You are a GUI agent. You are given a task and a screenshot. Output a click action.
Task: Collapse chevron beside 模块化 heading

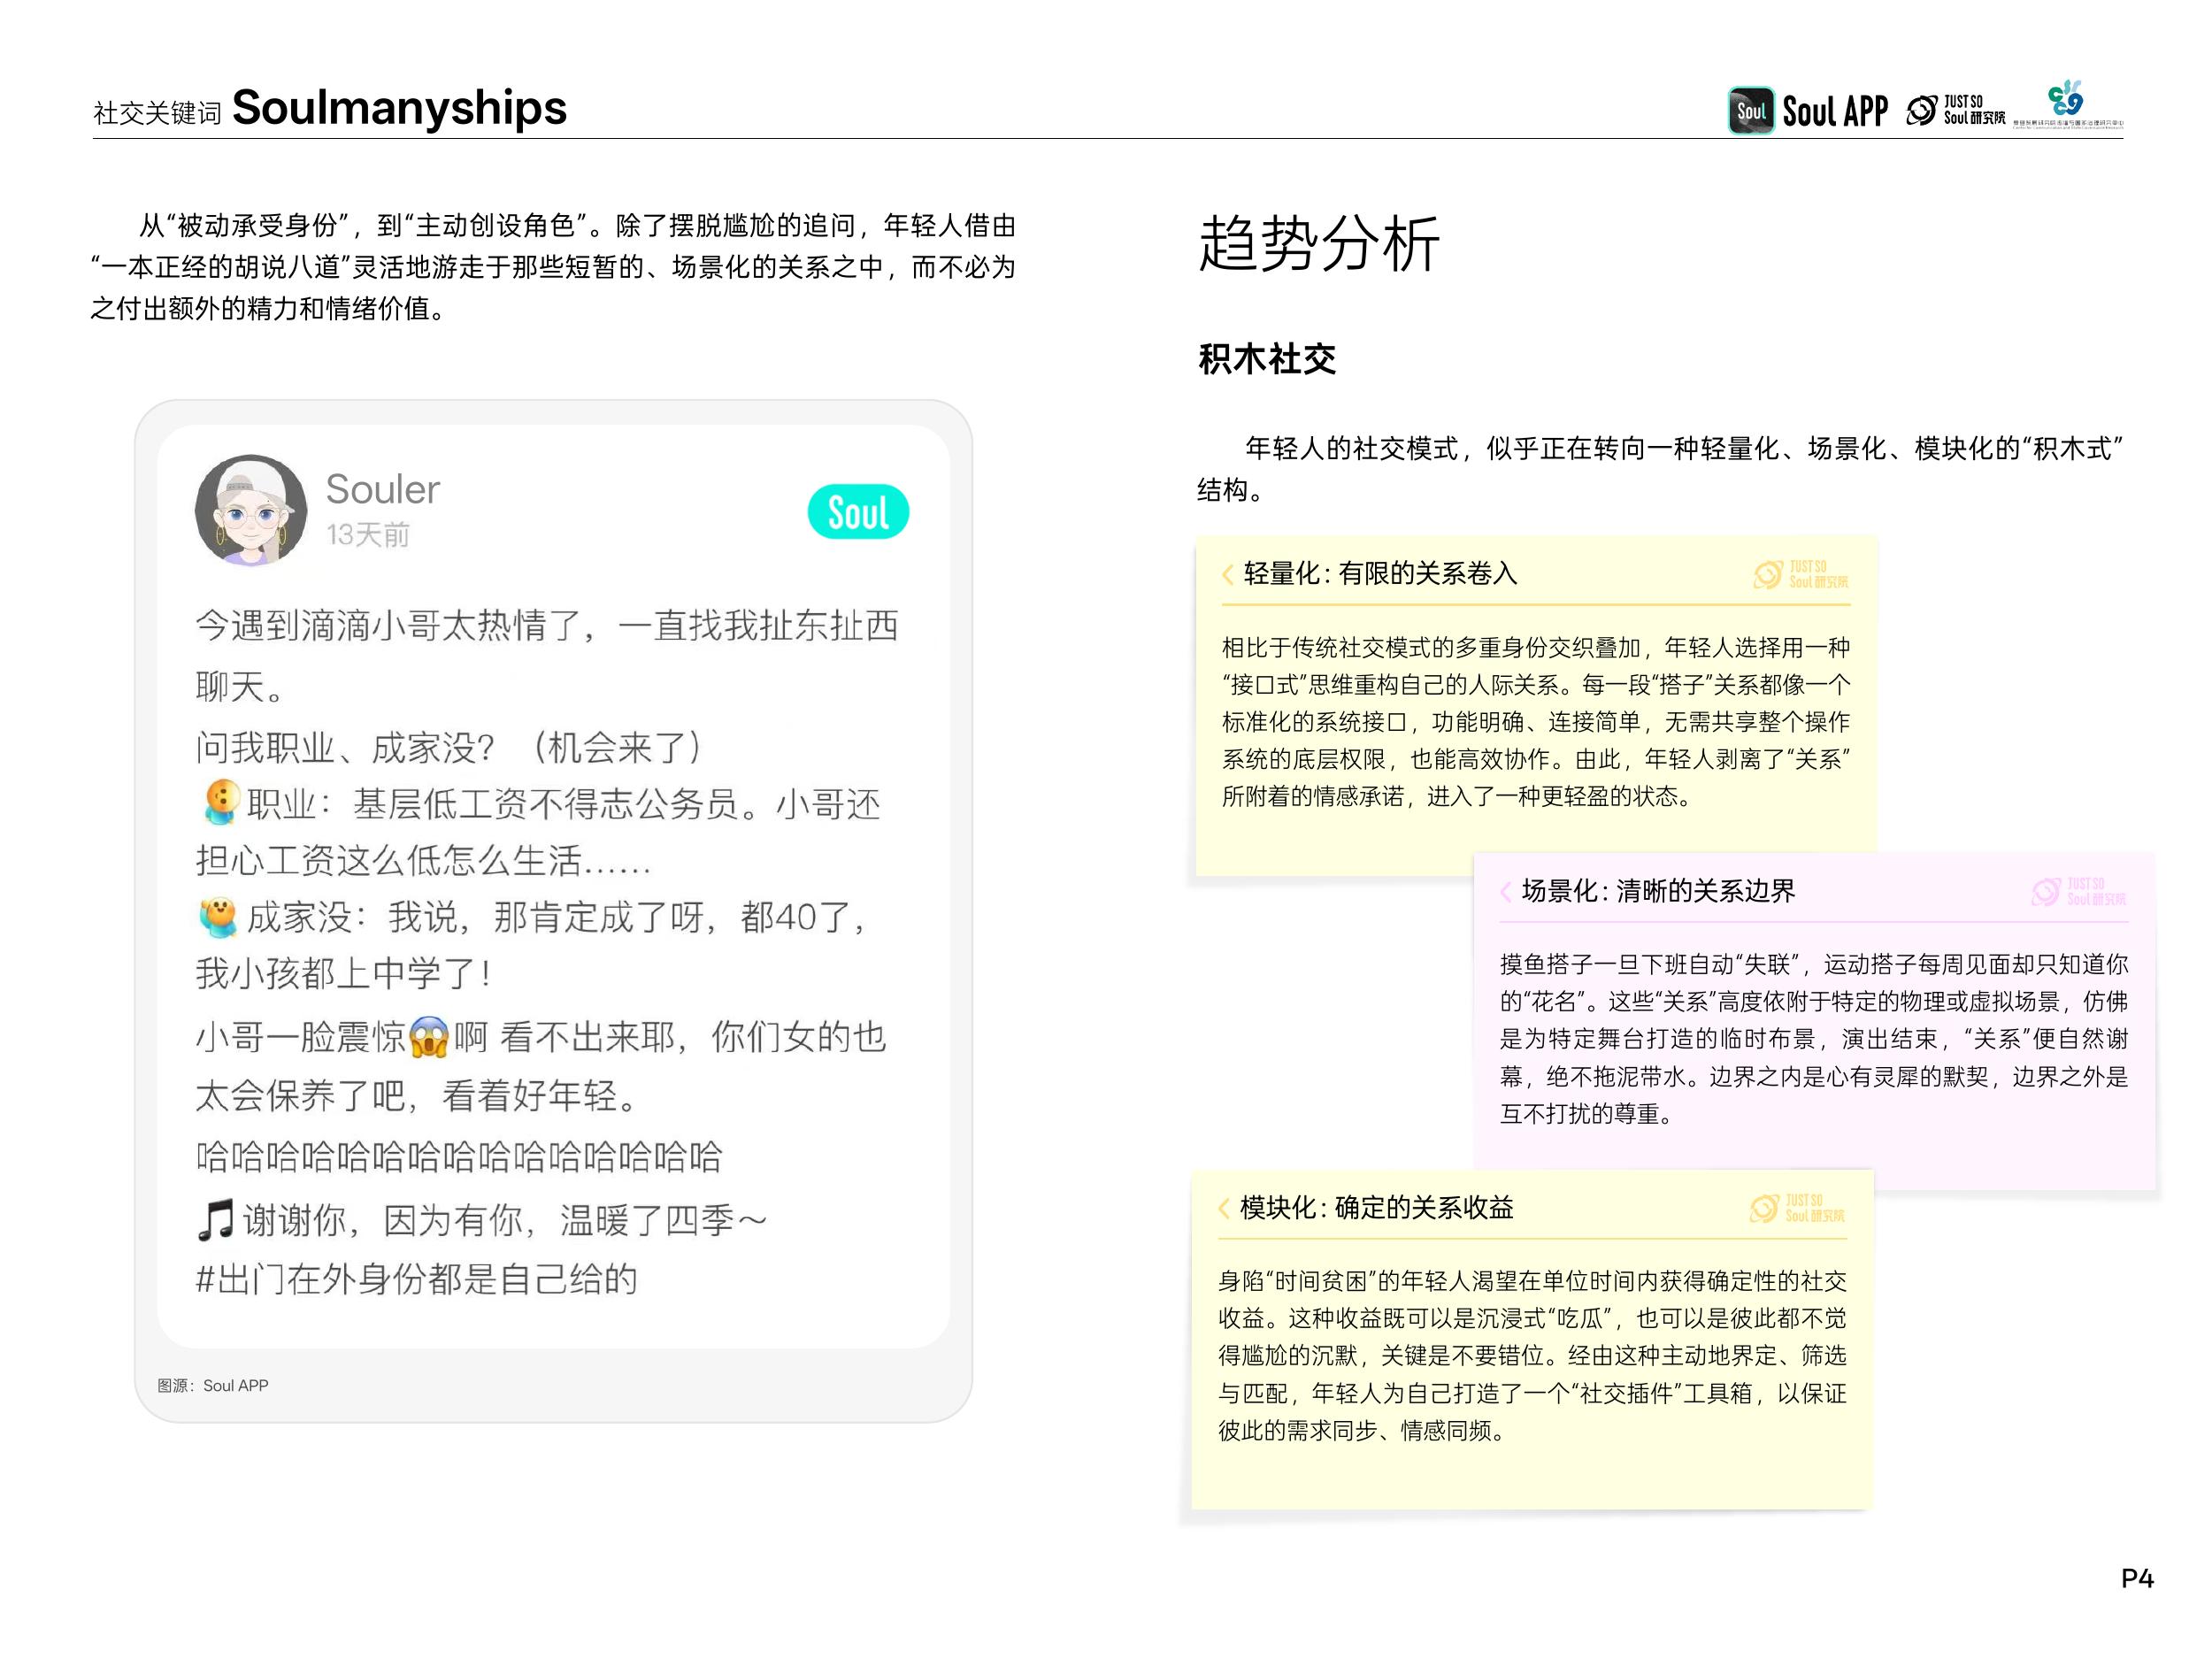[1223, 1208]
